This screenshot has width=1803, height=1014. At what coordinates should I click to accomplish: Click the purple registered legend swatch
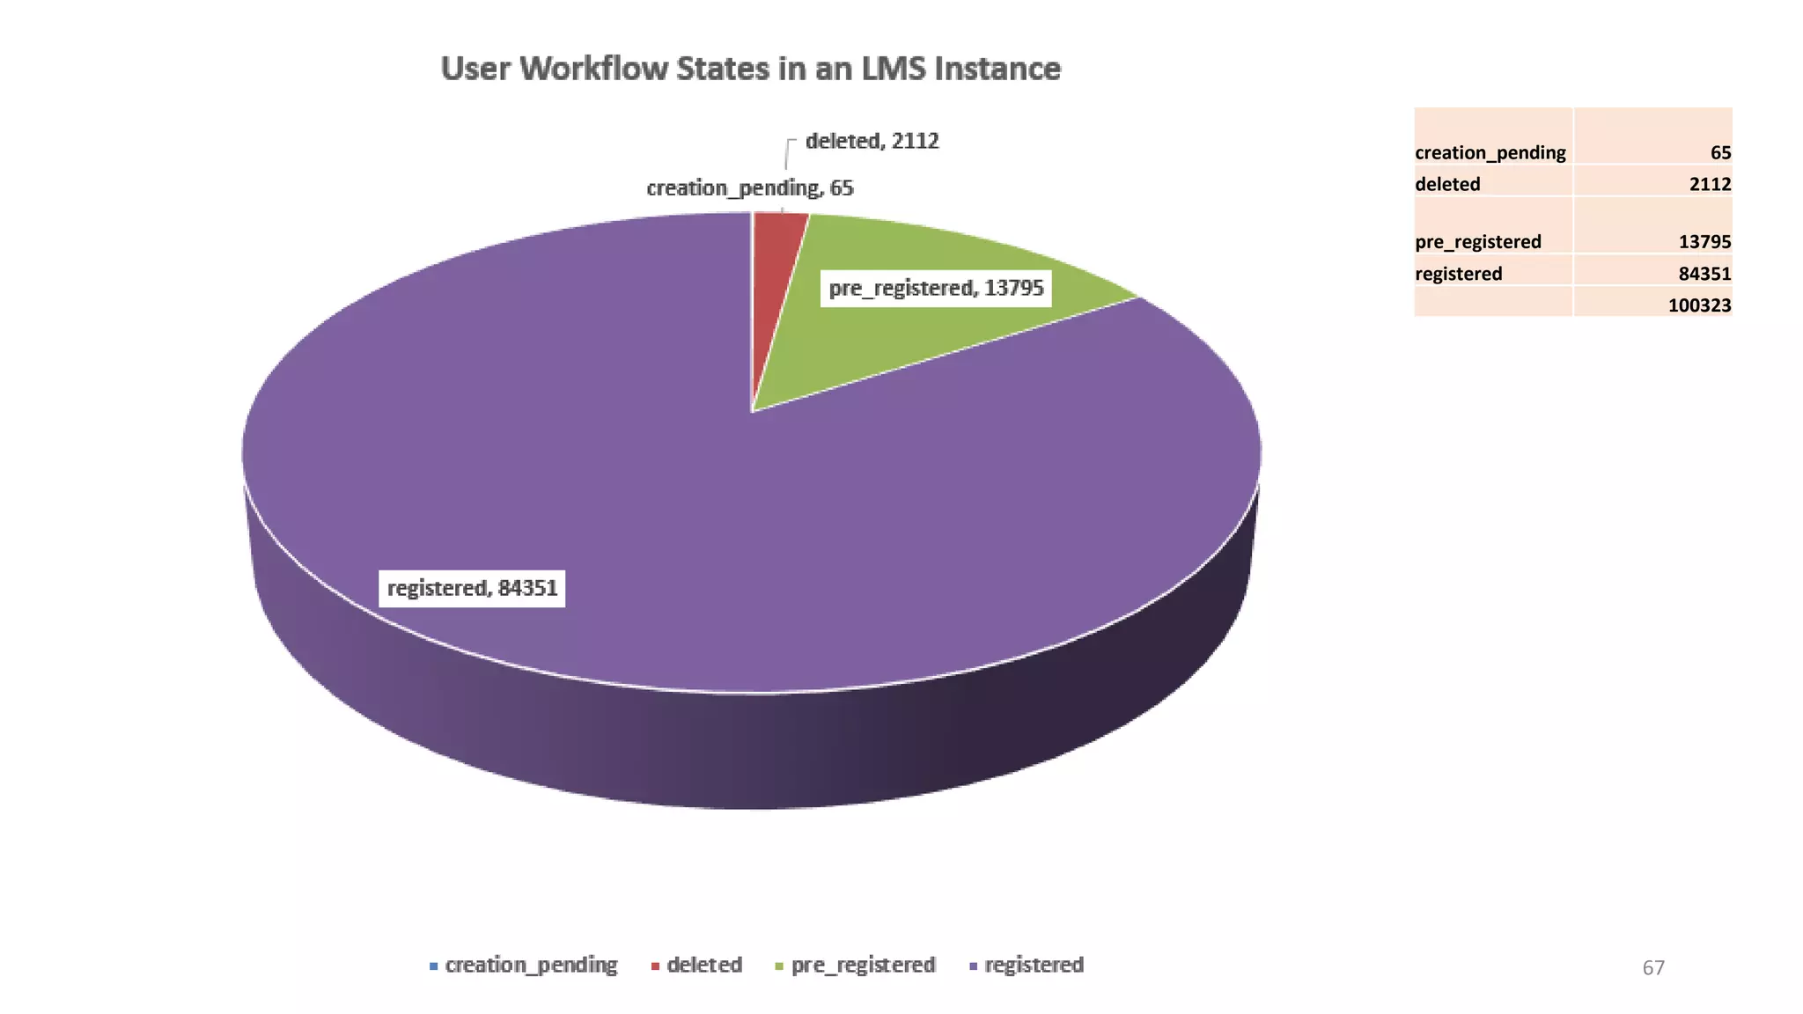tap(973, 966)
